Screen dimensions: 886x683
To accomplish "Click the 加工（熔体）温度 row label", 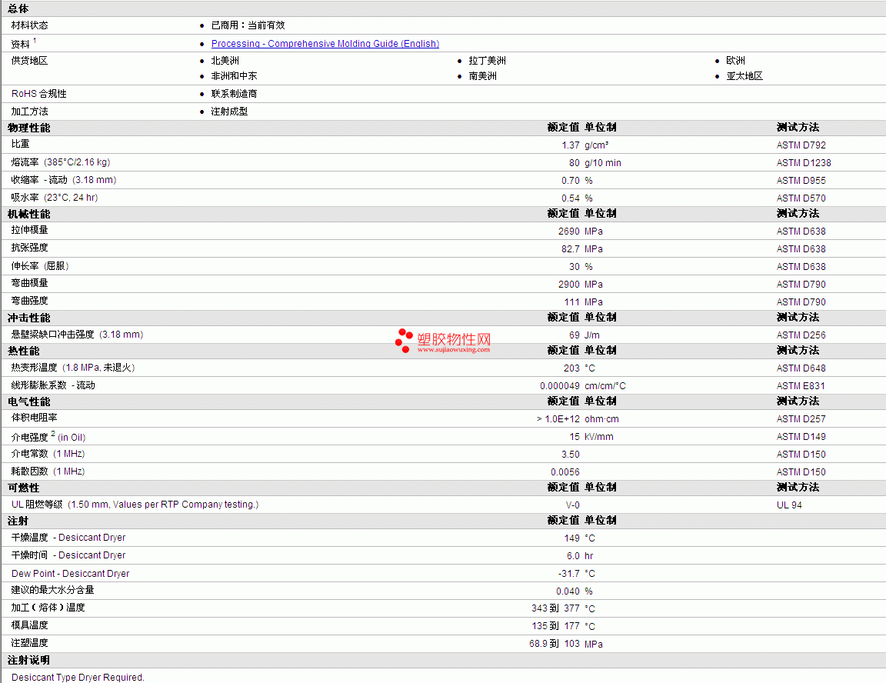I will coord(48,608).
